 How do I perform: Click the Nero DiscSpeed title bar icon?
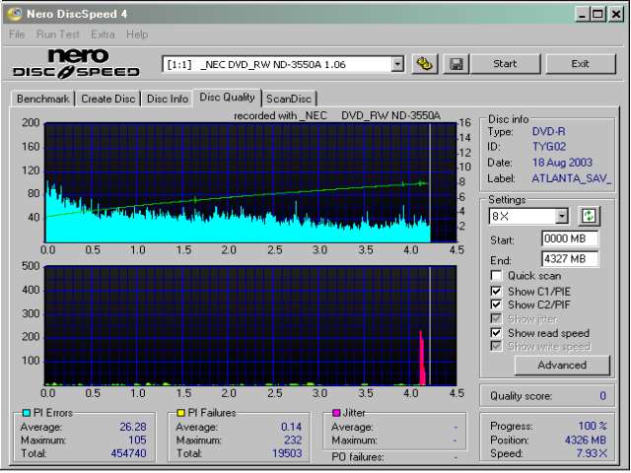point(13,14)
